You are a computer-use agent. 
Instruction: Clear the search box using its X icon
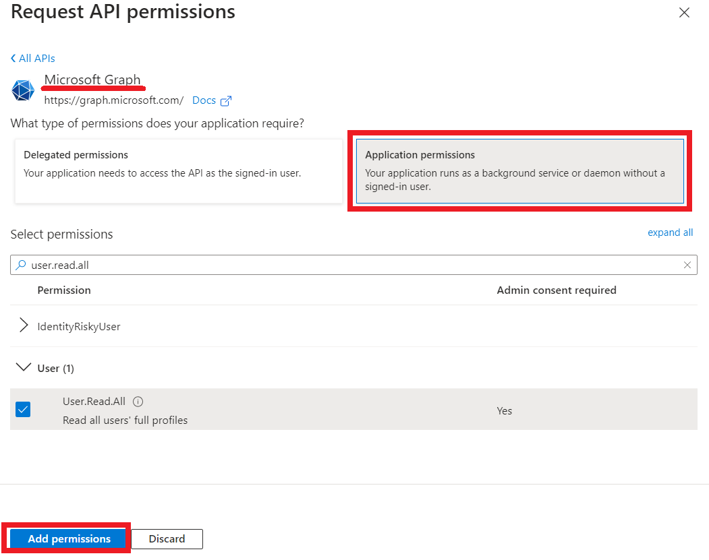(687, 265)
